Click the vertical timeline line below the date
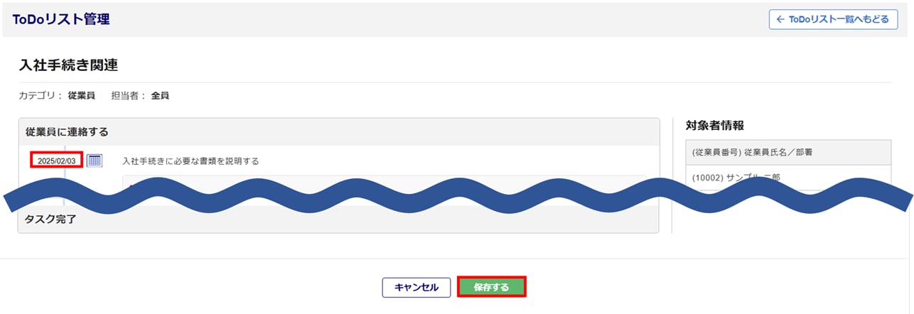Screen dimensions: 914x314 65,176
